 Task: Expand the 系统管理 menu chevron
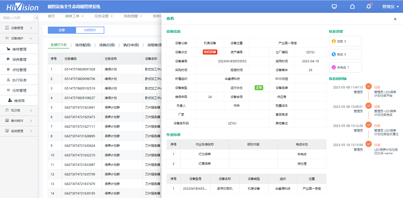click(31, 131)
